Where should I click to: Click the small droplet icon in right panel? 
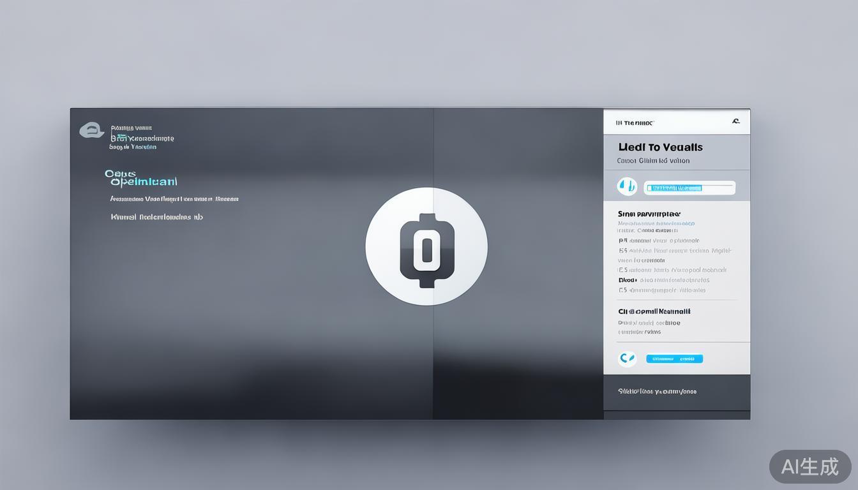(x=626, y=186)
